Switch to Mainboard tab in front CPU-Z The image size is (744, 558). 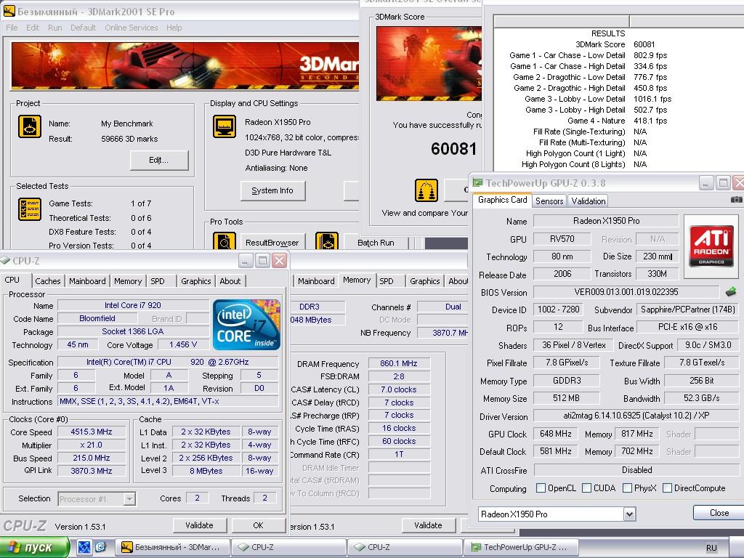coord(87,281)
